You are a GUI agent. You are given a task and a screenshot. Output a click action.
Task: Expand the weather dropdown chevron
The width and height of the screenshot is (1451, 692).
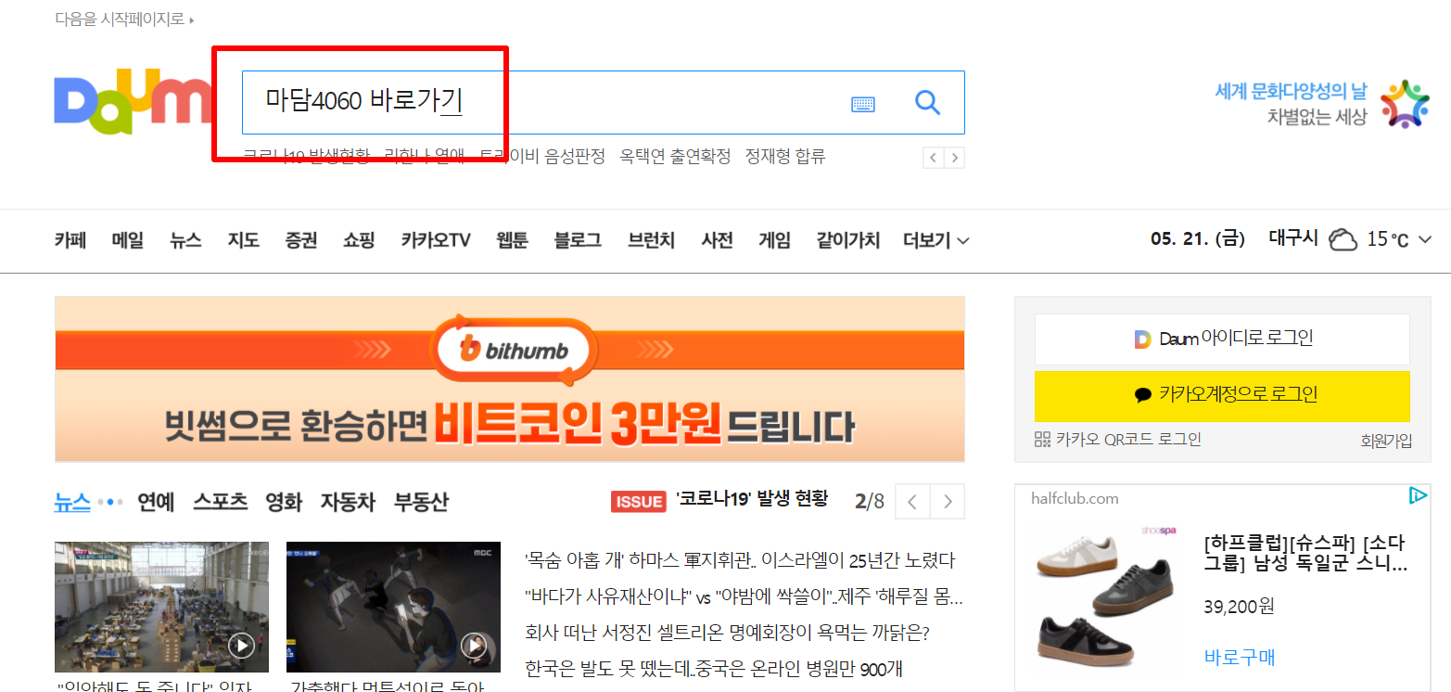tap(1425, 240)
